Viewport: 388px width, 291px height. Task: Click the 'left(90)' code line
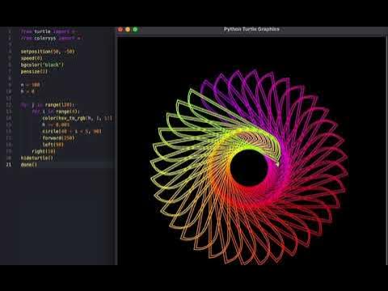pos(53,145)
